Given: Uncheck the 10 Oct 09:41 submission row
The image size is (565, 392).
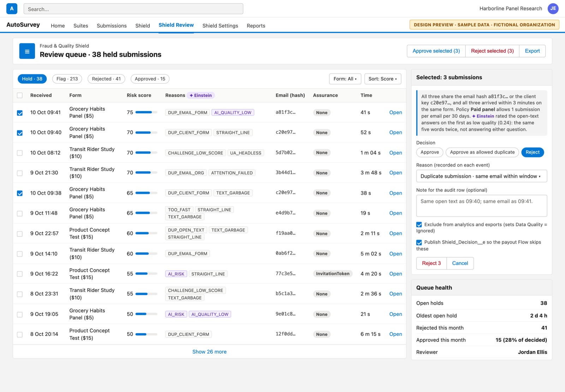Looking at the screenshot, I should 20,113.
